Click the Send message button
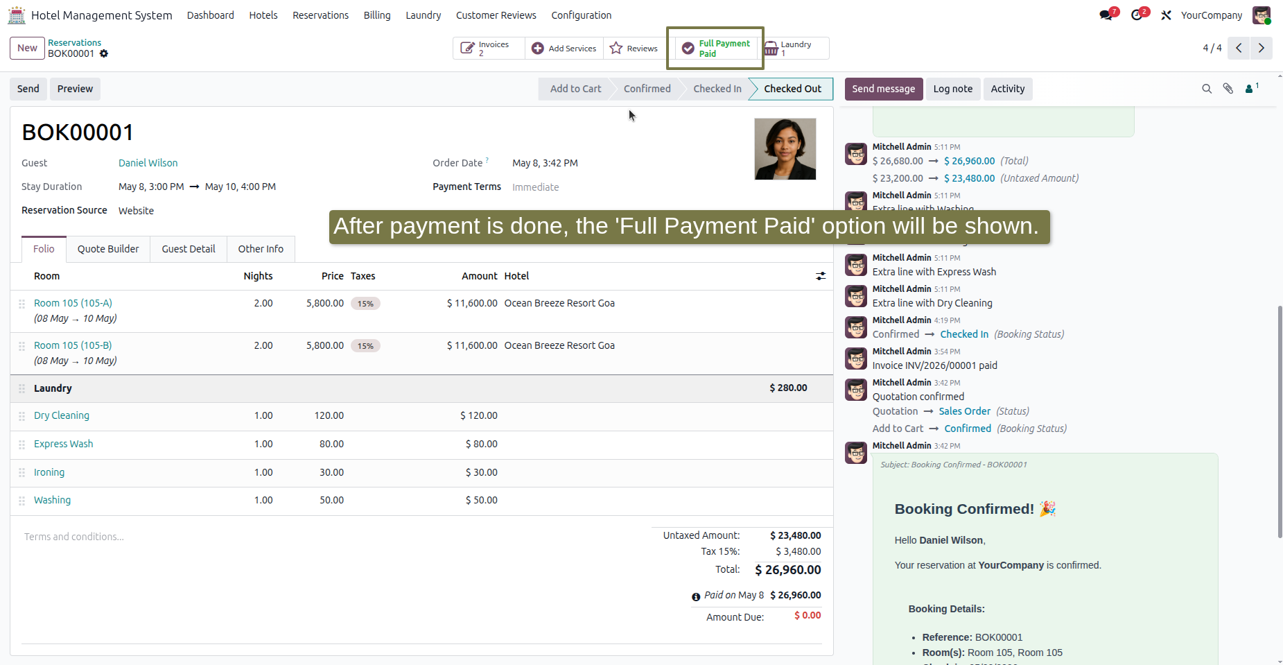Viewport: 1283px width, 665px height. (884, 89)
